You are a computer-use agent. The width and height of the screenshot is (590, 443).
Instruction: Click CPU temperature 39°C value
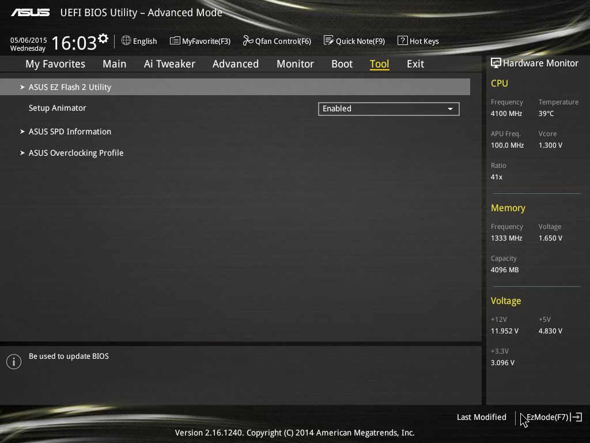click(x=546, y=114)
